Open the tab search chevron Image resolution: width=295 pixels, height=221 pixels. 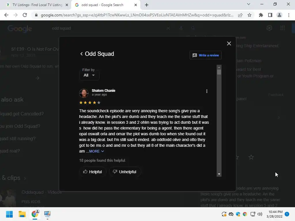point(249,4)
